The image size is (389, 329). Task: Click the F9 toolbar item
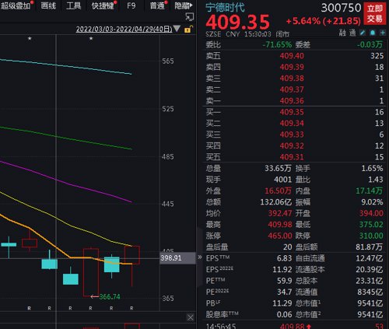(x=131, y=5)
